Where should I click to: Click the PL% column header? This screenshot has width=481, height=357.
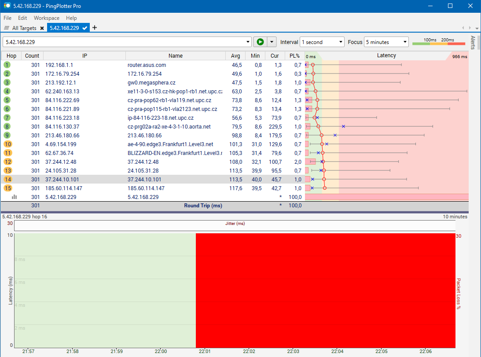pos(294,55)
